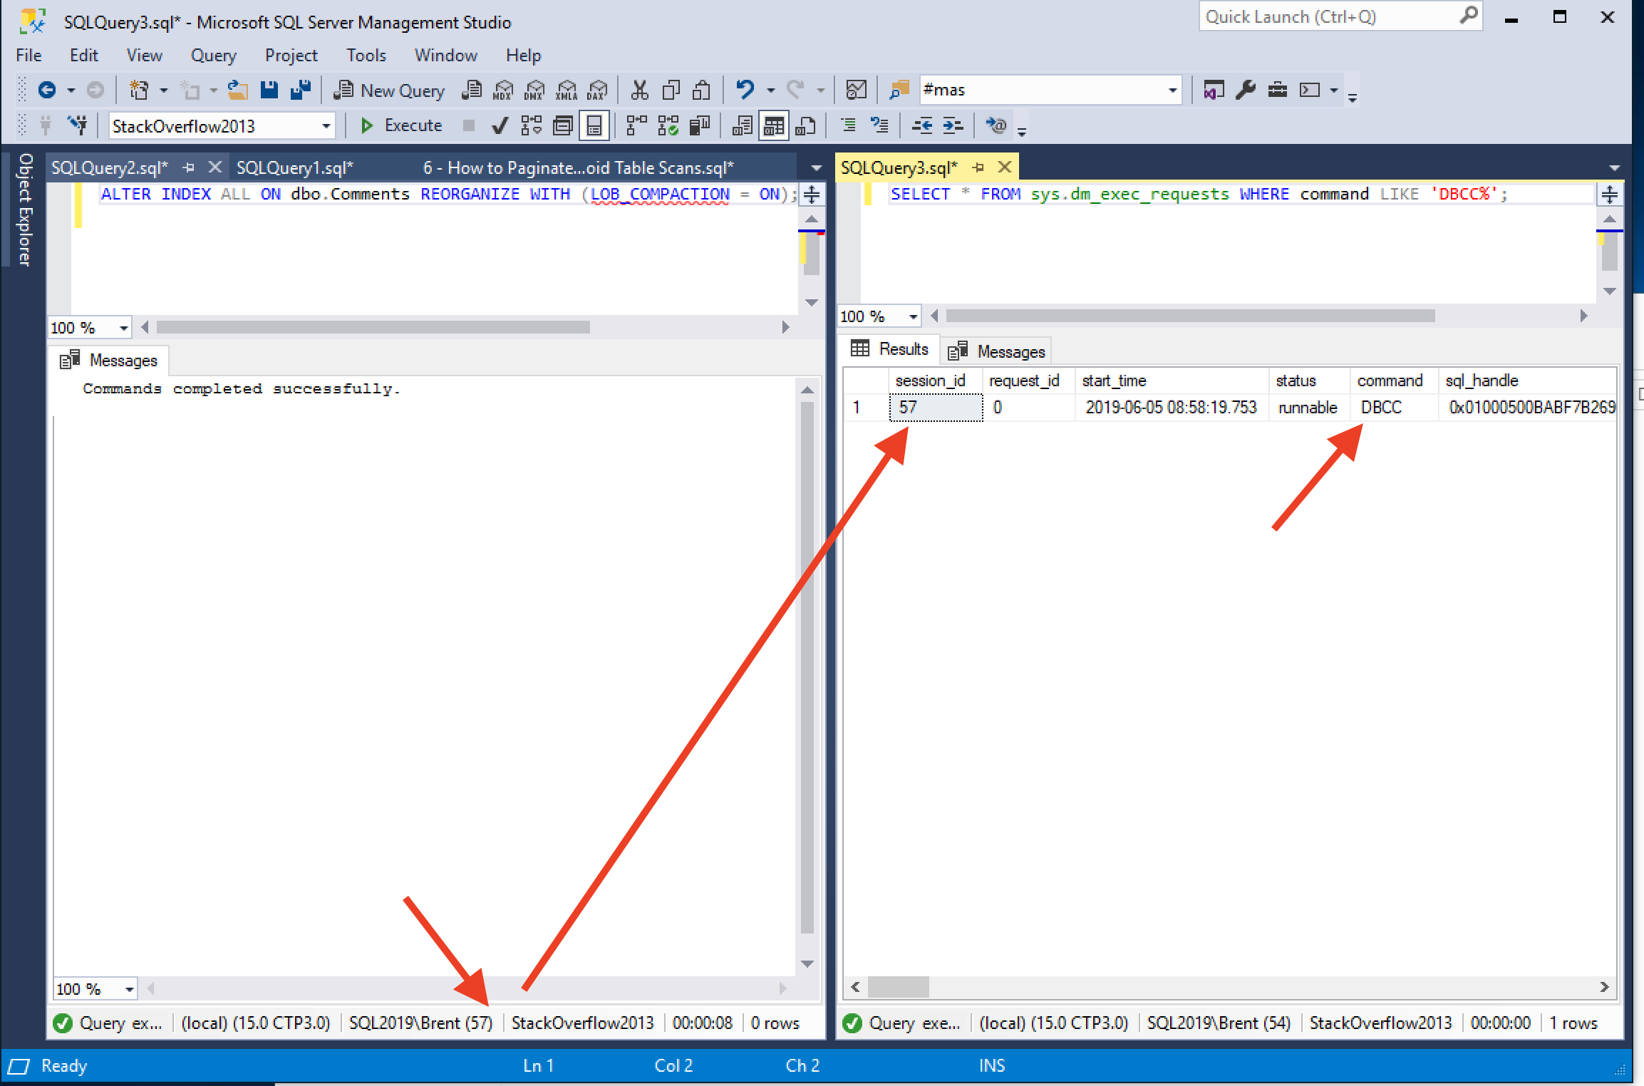Image resolution: width=1644 pixels, height=1086 pixels.
Task: Open the left Messages pane zoom dropdown
Action: pyautogui.click(x=129, y=989)
